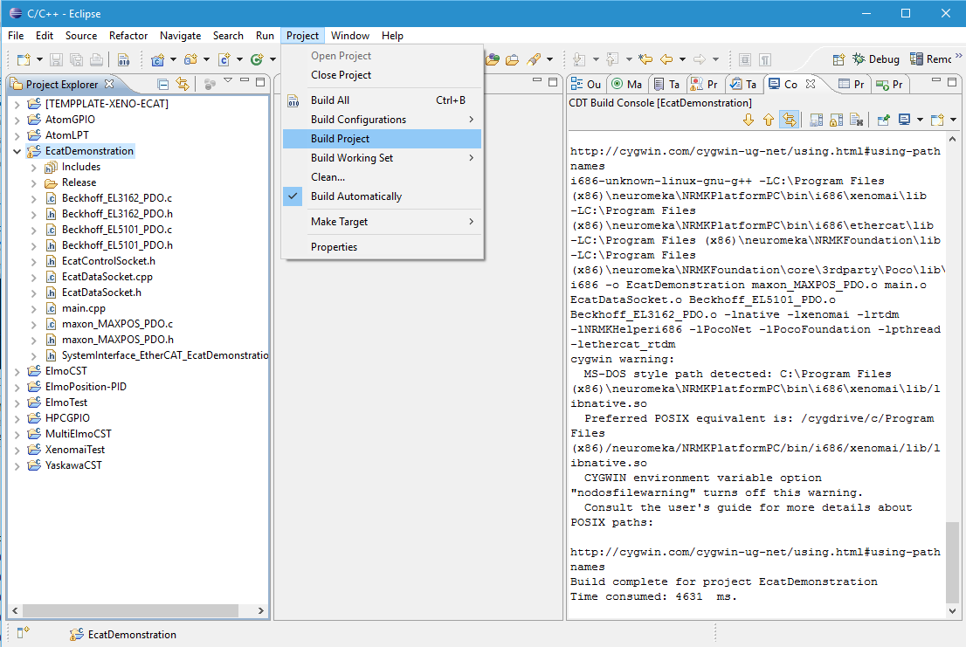The image size is (966, 647).
Task: Maximize the editor area
Action: tap(553, 82)
